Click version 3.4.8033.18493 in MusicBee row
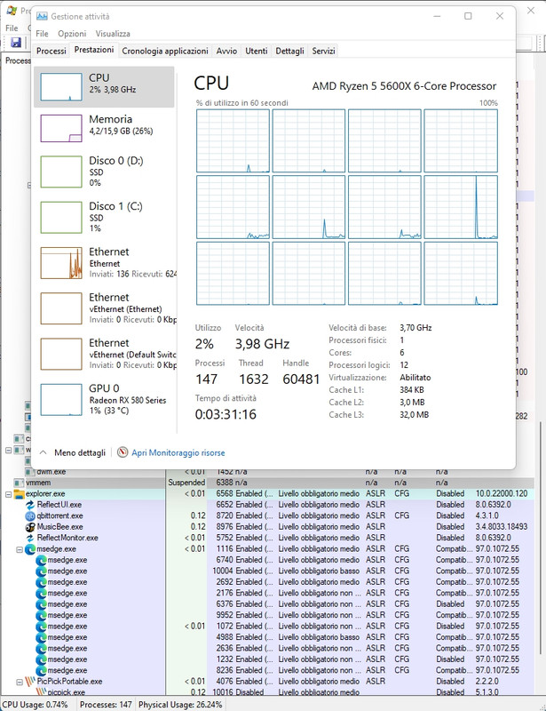The width and height of the screenshot is (546, 711). (502, 527)
